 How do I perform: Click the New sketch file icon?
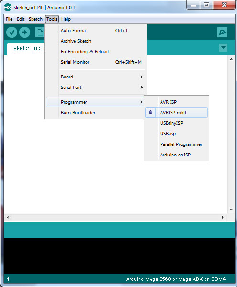(40, 33)
